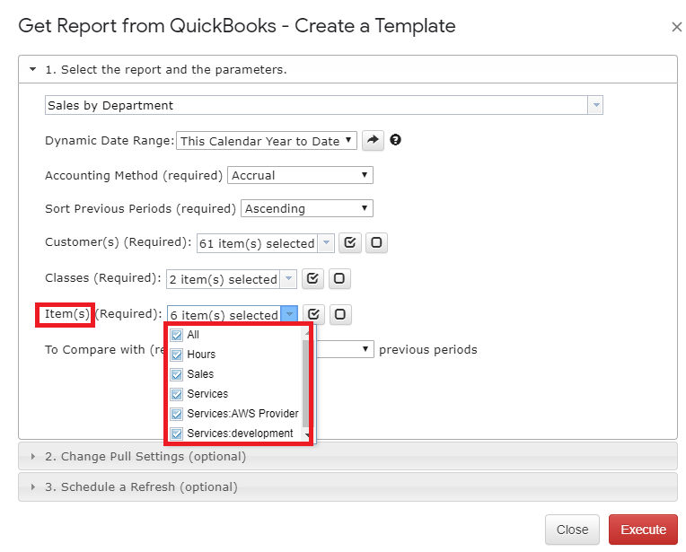Uncheck the Services item checkbox
This screenshot has width=686, height=552.
coord(177,394)
